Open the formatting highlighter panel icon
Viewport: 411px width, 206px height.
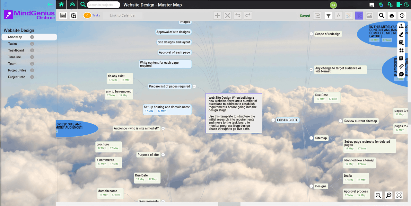(x=401, y=34)
